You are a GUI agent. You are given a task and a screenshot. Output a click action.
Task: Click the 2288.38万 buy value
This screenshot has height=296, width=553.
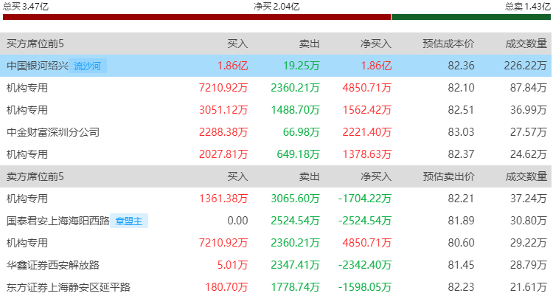[223, 132]
